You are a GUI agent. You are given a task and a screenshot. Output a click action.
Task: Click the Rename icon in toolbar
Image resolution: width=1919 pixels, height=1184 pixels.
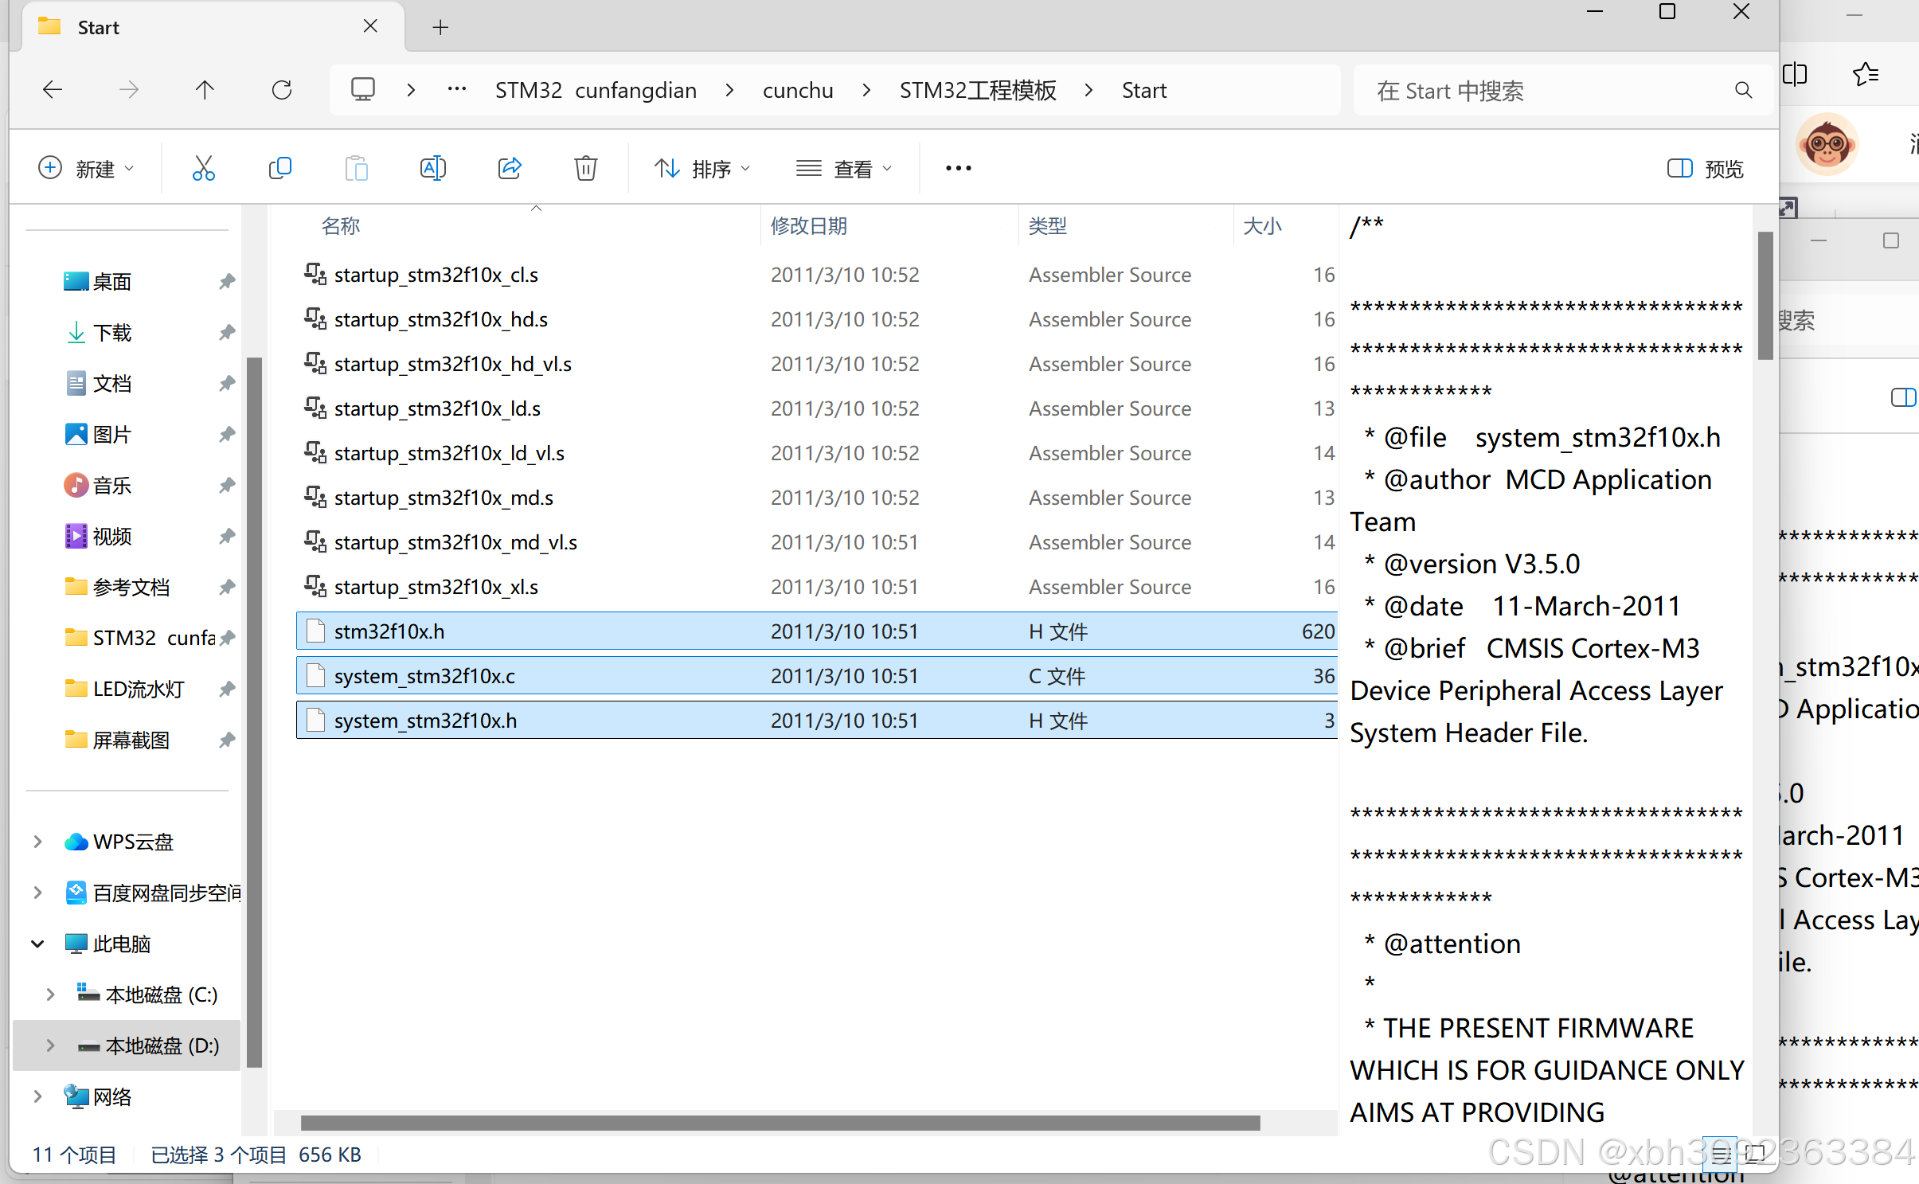coord(432,168)
